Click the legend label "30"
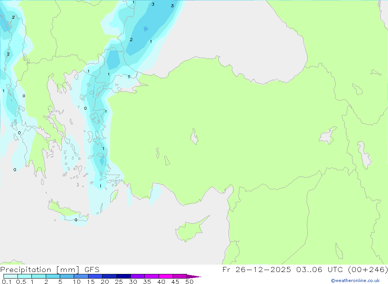This screenshot has height=284, width=388. [133, 282]
